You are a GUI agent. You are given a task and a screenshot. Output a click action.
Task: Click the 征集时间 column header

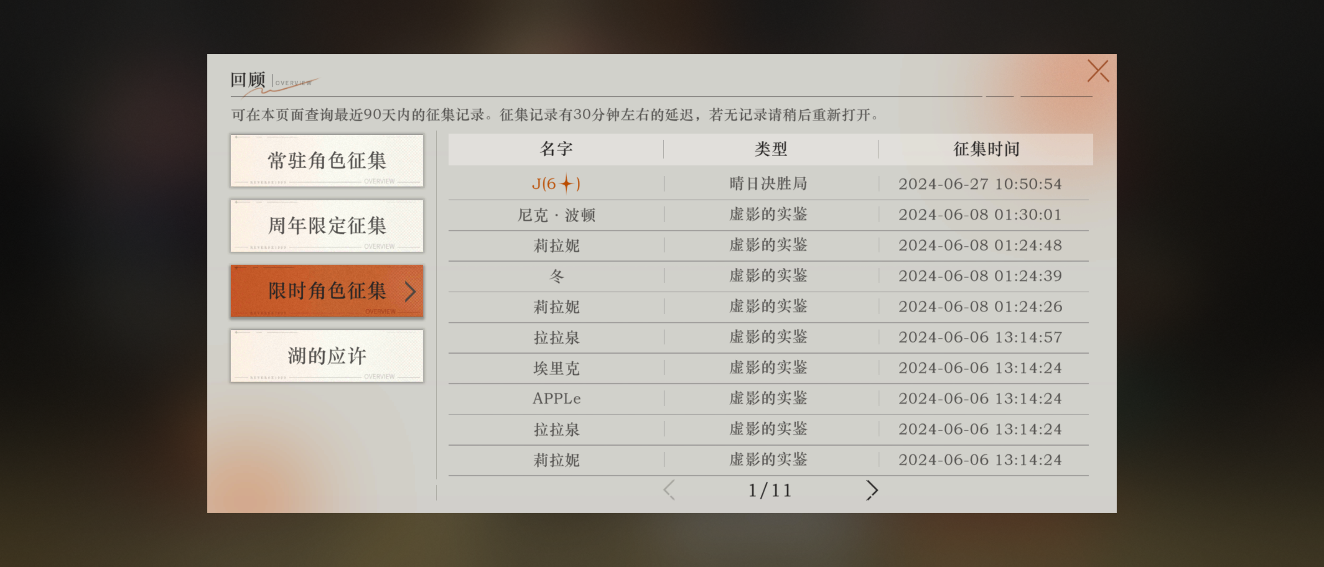click(986, 149)
